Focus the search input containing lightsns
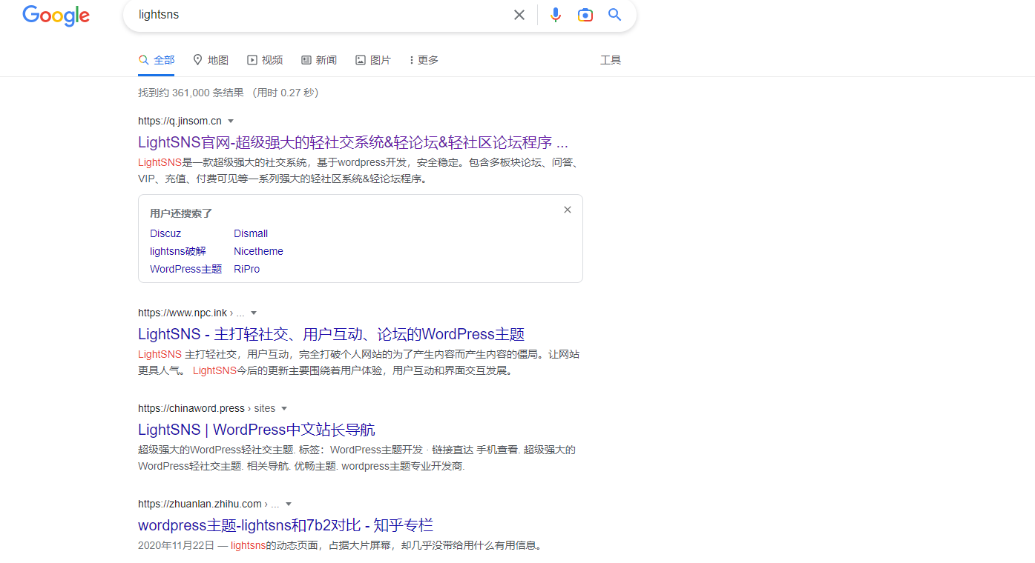Image resolution: width=1035 pixels, height=563 pixels. coord(319,15)
